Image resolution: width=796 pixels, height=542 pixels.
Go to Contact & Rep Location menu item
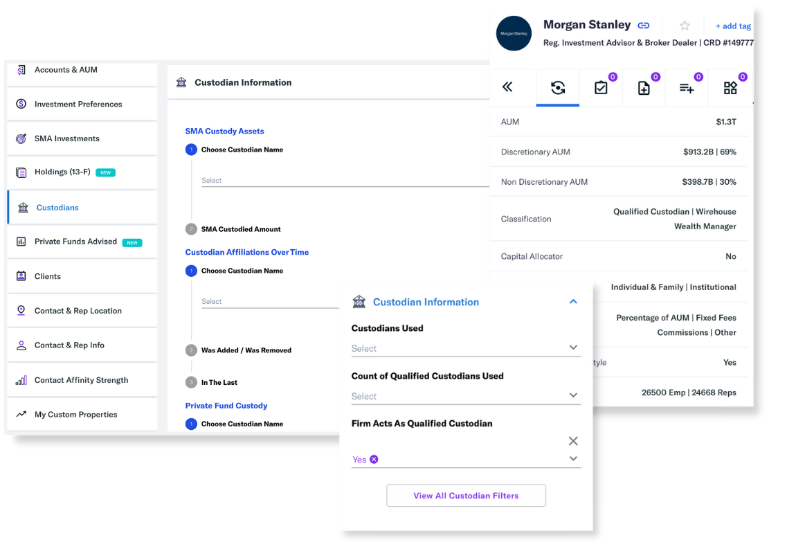[x=82, y=311]
